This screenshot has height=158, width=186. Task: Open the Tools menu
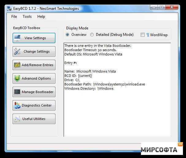tap(27, 17)
